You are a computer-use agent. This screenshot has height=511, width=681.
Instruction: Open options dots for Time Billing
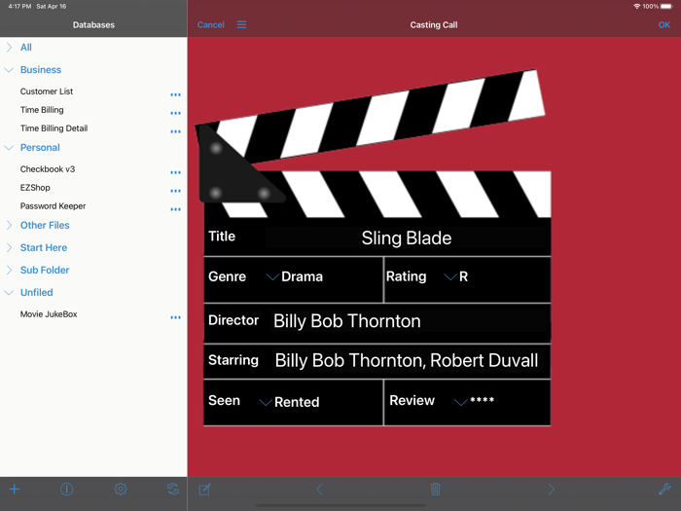click(x=175, y=114)
